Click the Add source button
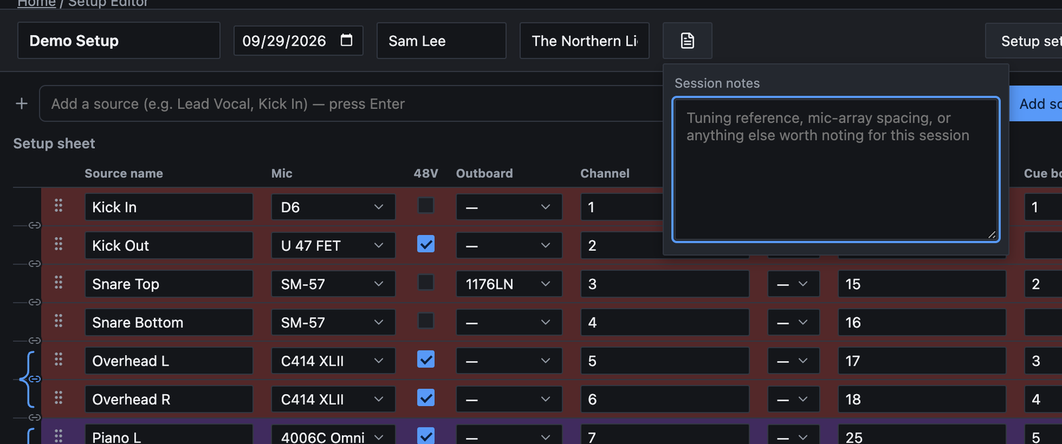1062x444 pixels. pos(1035,104)
